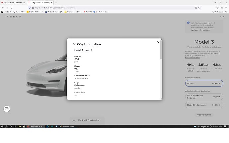Viewport: 229px width, 143px height.
Task: Close the Konfigurieren Sie Ihr Model 3 tab
Action: [51, 3]
